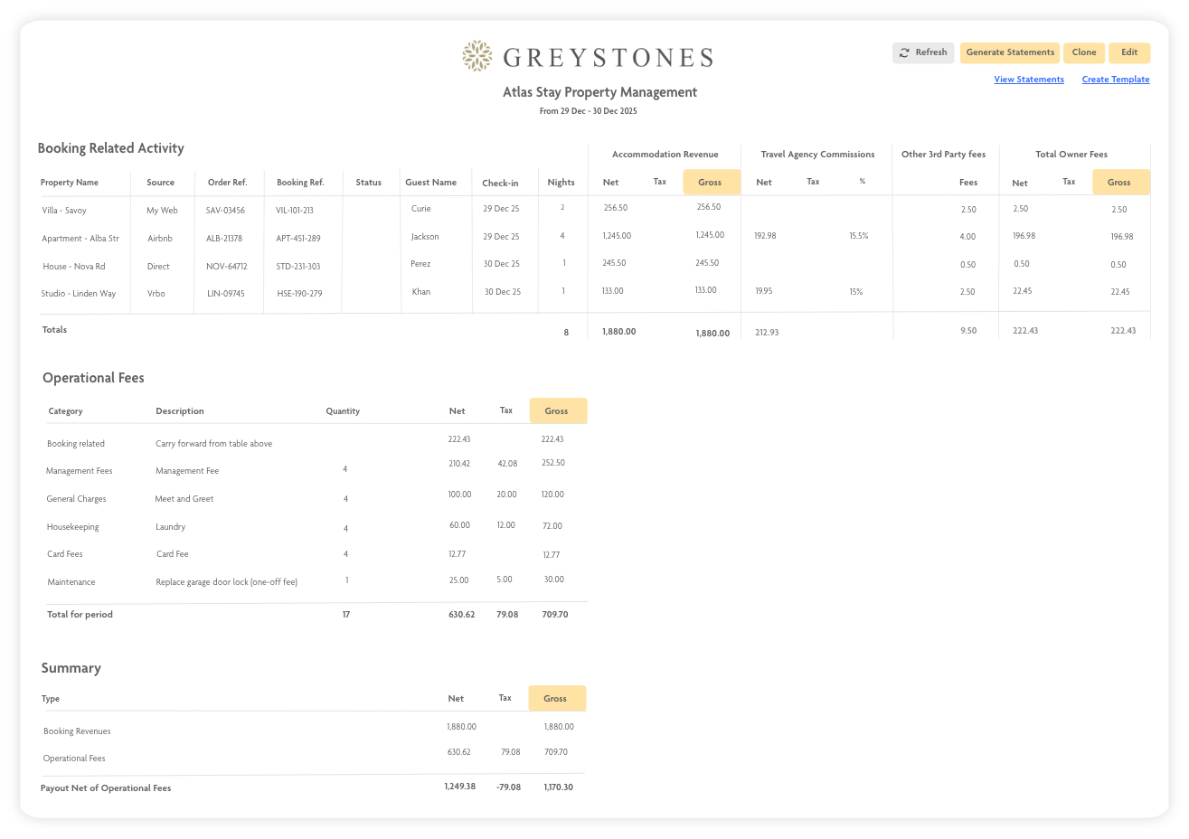Click the Clone button

1083,52
